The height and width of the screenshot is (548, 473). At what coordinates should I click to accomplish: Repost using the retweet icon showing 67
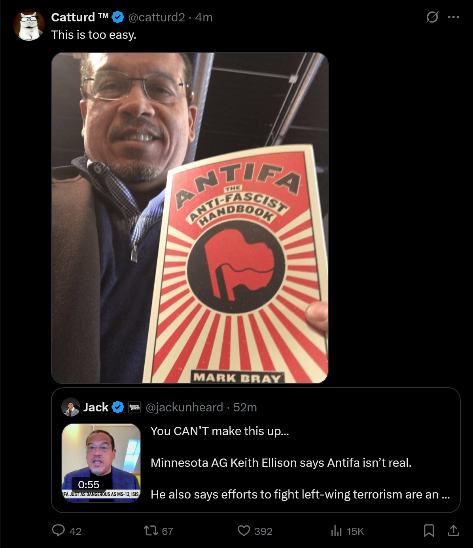151,531
